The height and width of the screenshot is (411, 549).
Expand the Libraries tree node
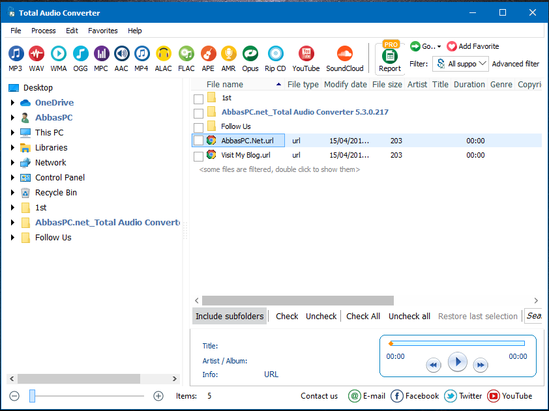(12, 148)
